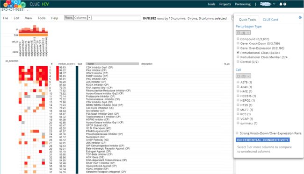Sort by median_score column header
Screen dimensions: 304x174
(66, 64)
